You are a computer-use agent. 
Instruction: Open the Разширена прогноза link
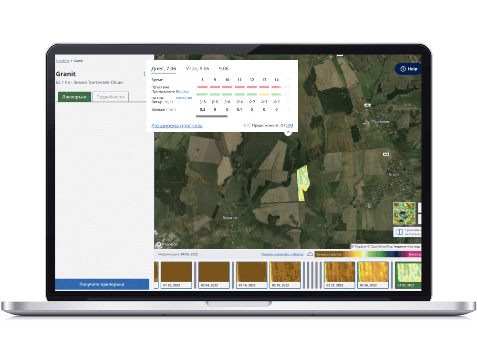coord(177,126)
